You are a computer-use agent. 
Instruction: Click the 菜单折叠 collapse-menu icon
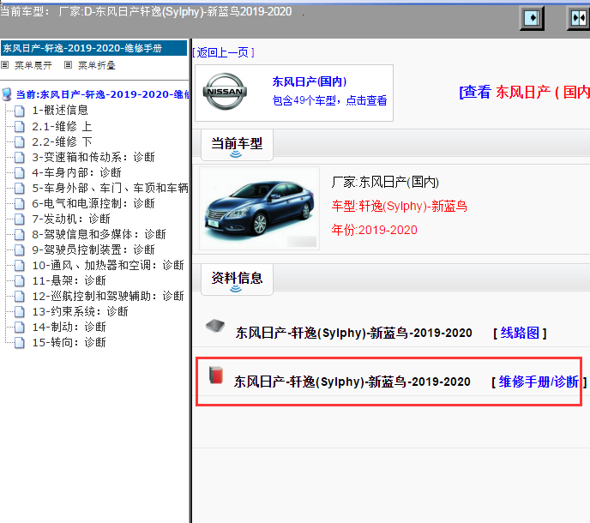pyautogui.click(x=68, y=65)
